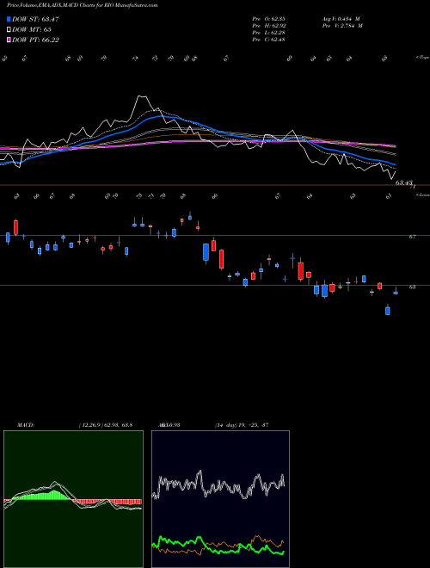Click the magenta DOW PT legend swatch

click(x=9, y=40)
